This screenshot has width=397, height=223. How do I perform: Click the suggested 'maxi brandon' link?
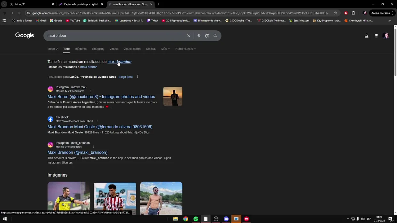tap(119, 62)
